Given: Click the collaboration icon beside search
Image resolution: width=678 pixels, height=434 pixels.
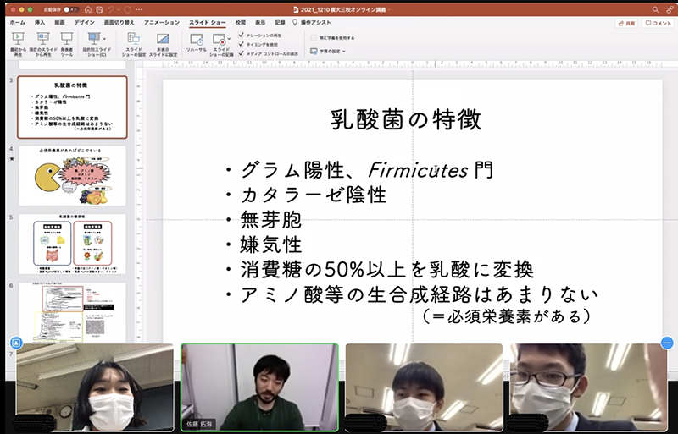Looking at the screenshot, I should coord(670,9).
